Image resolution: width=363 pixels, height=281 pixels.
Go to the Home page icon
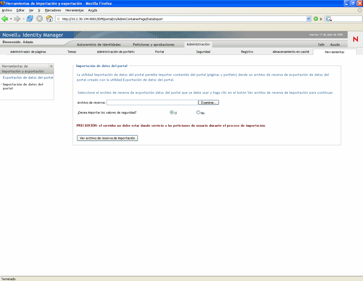point(49,19)
